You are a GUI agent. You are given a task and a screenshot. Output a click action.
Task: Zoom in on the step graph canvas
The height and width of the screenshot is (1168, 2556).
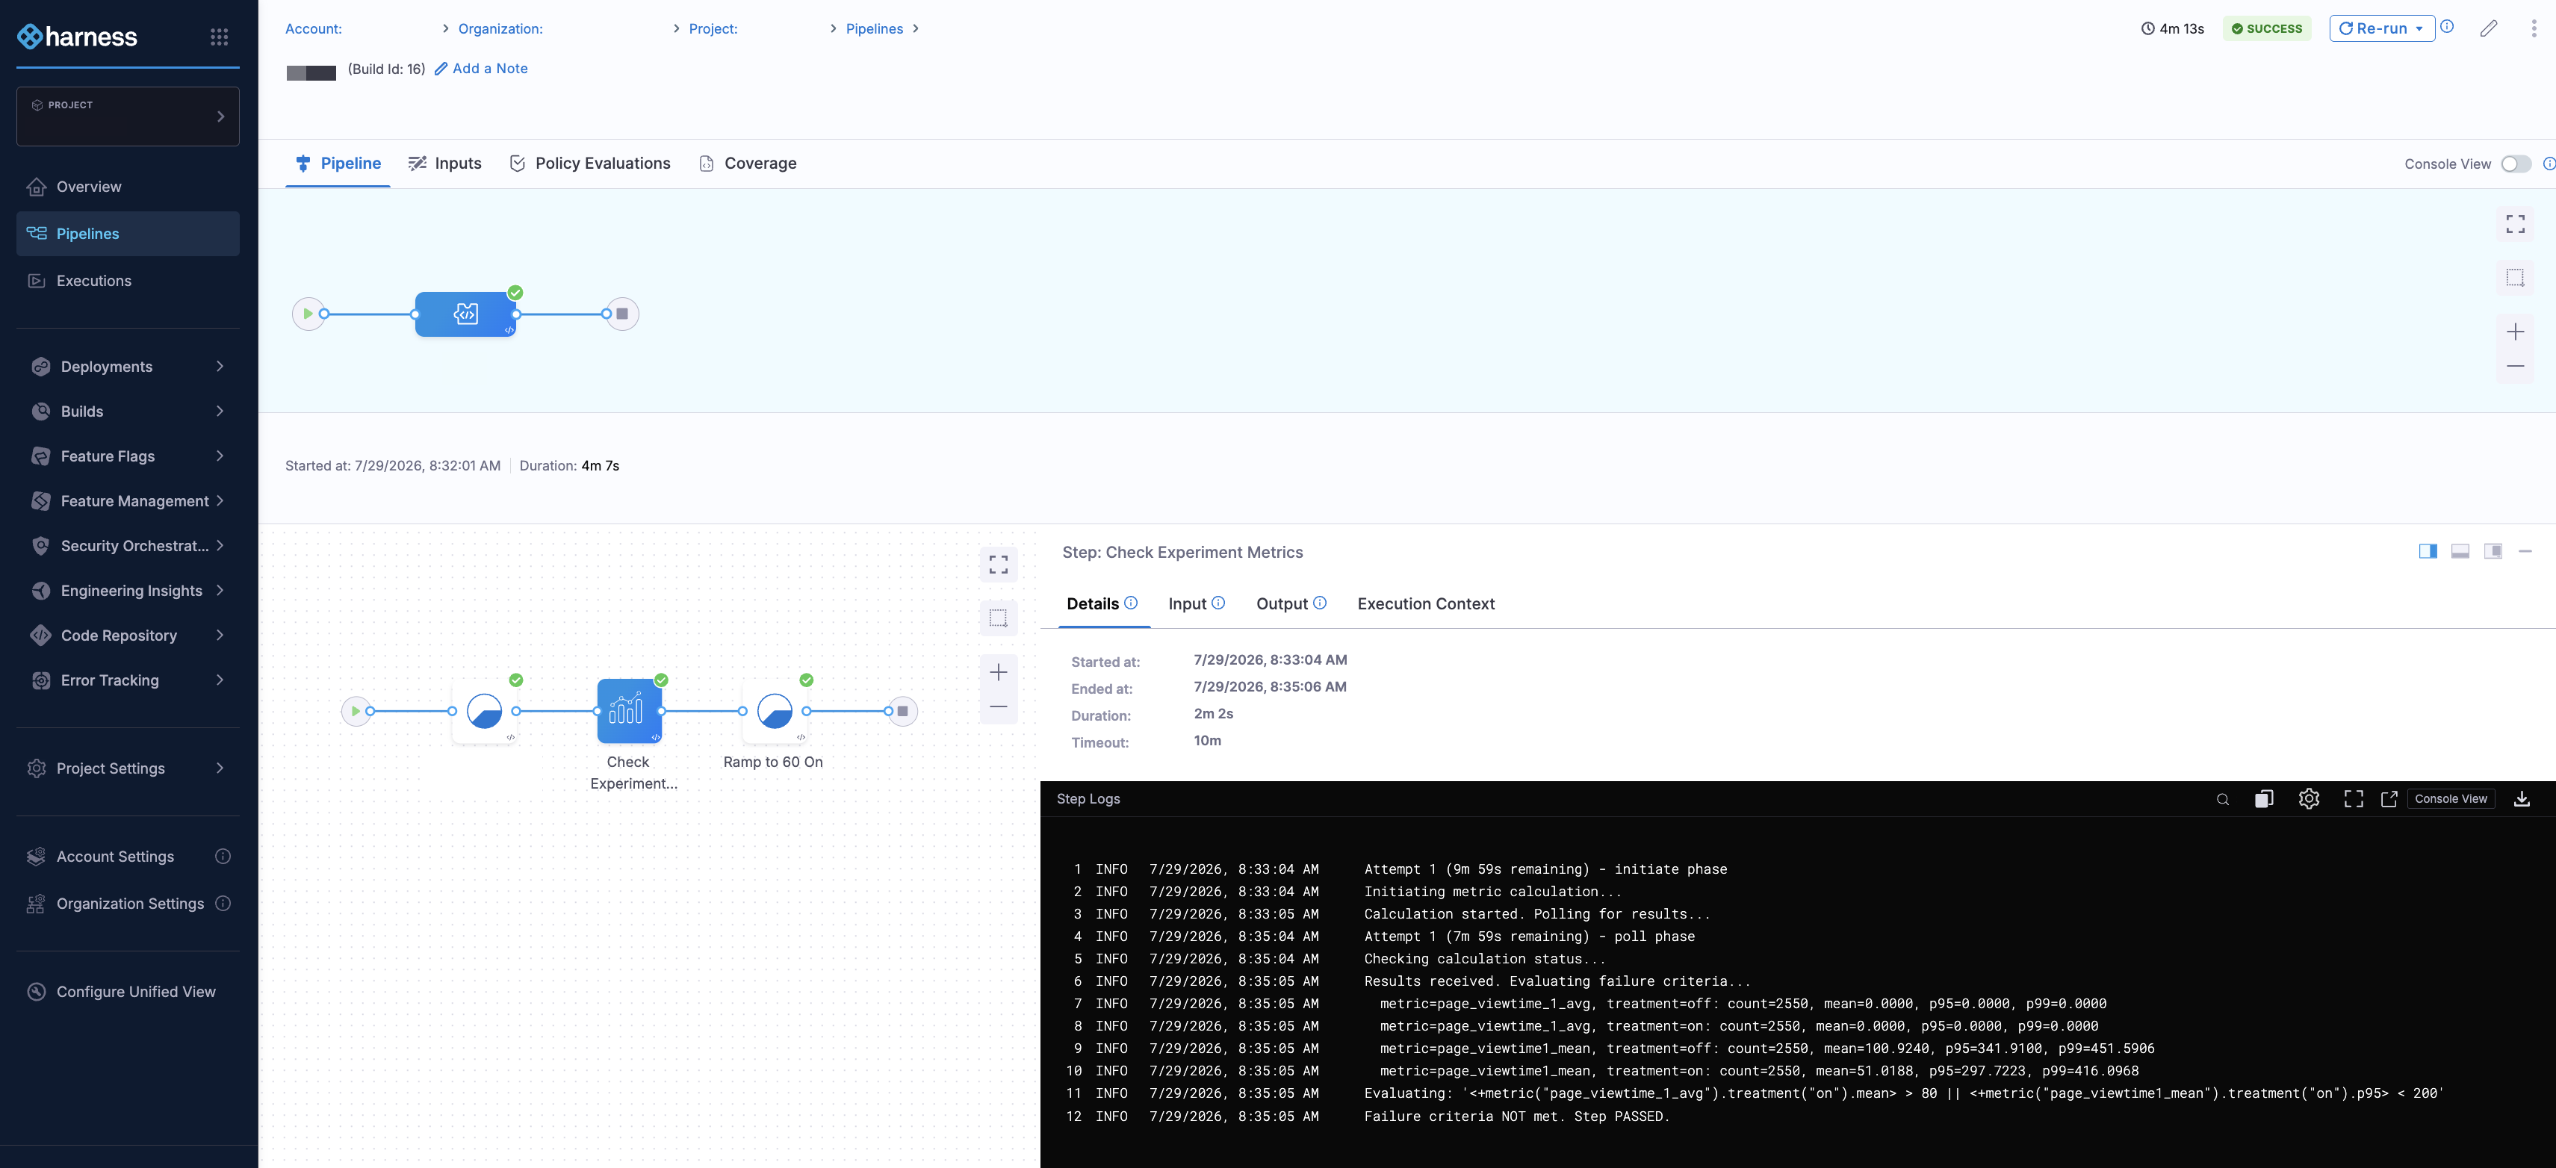tap(998, 673)
